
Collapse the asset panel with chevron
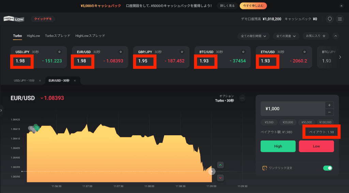pos(336,36)
